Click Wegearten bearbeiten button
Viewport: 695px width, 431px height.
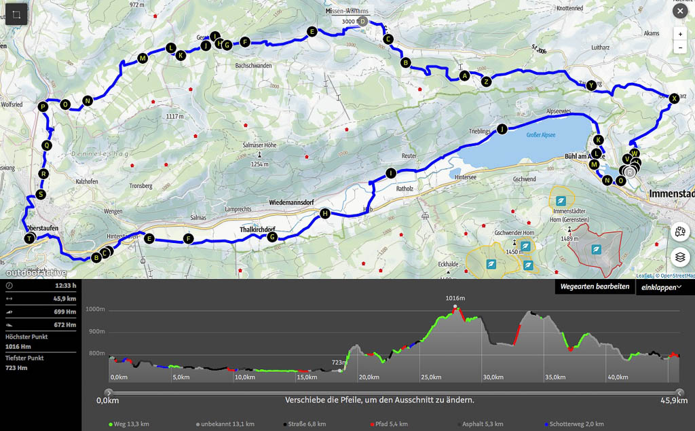click(594, 287)
